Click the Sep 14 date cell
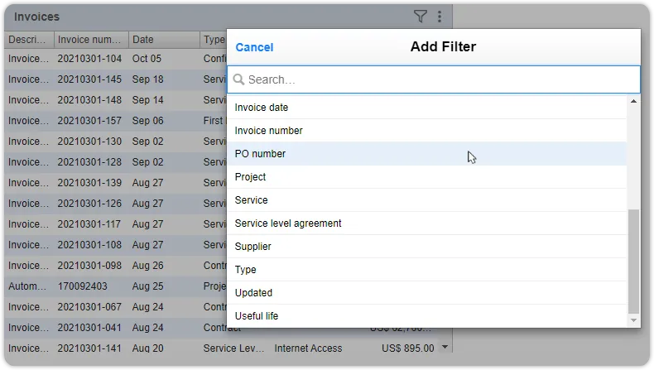 (147, 100)
